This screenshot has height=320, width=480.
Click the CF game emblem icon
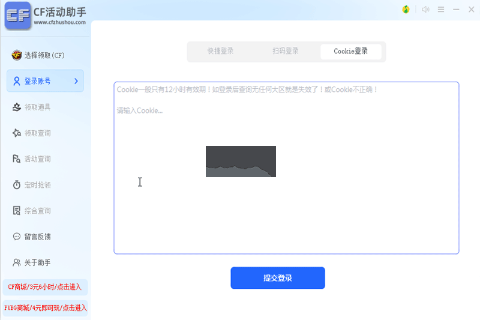tap(17, 55)
